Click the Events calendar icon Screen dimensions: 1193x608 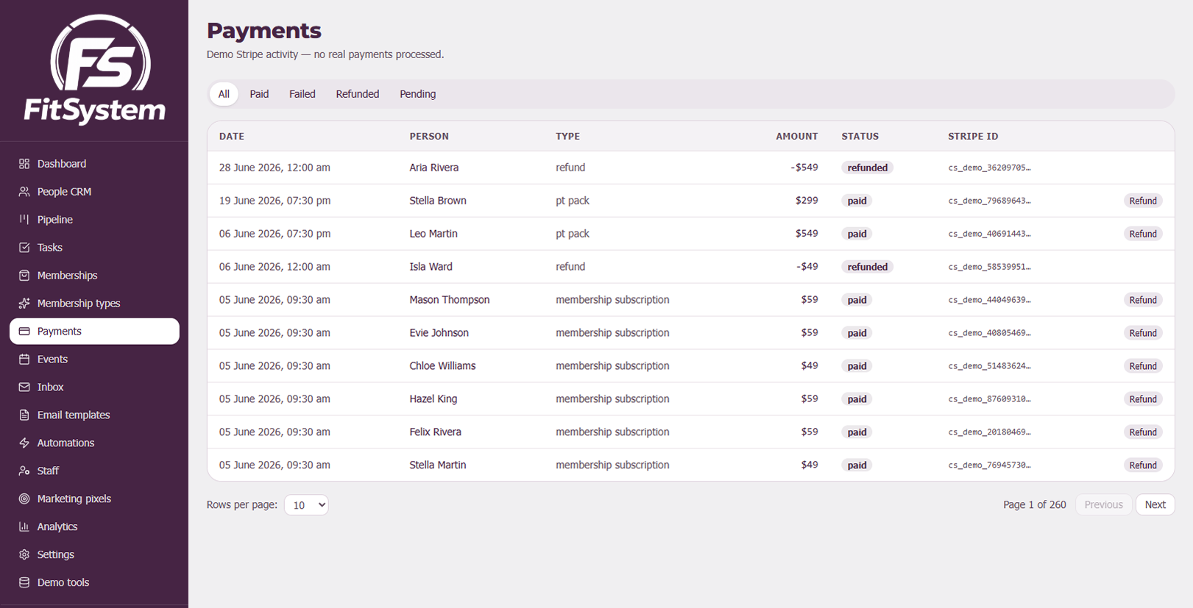pyautogui.click(x=24, y=360)
